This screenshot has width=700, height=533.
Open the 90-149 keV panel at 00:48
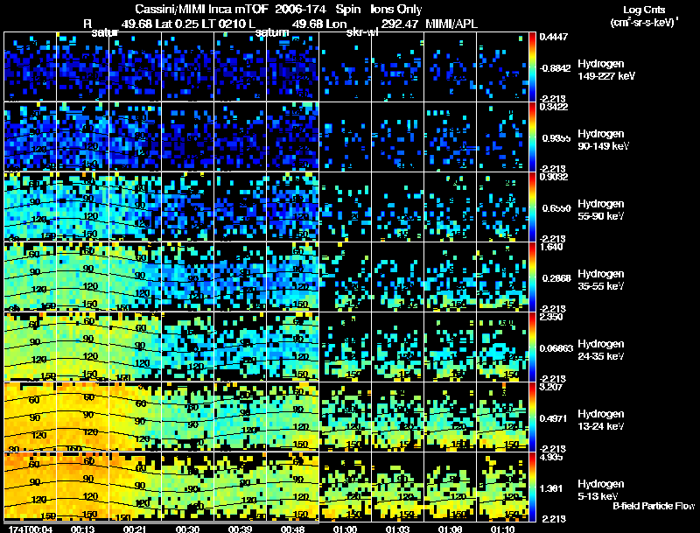pos(293,137)
